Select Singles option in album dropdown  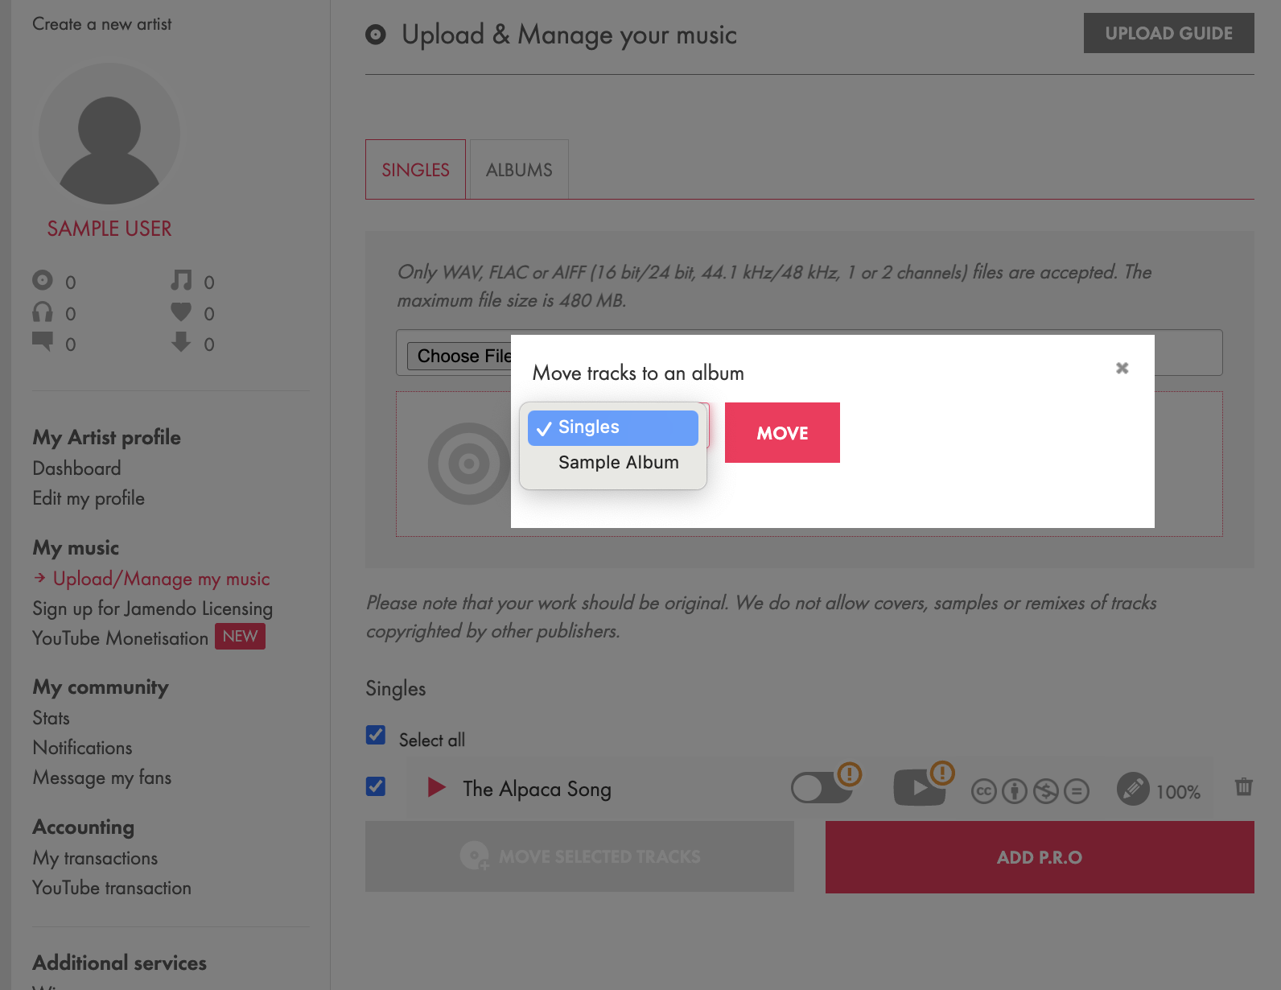(613, 427)
